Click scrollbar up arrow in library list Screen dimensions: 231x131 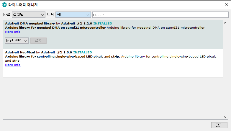225,23
